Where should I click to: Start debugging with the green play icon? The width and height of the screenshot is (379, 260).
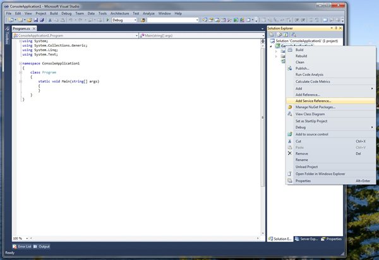click(x=108, y=20)
